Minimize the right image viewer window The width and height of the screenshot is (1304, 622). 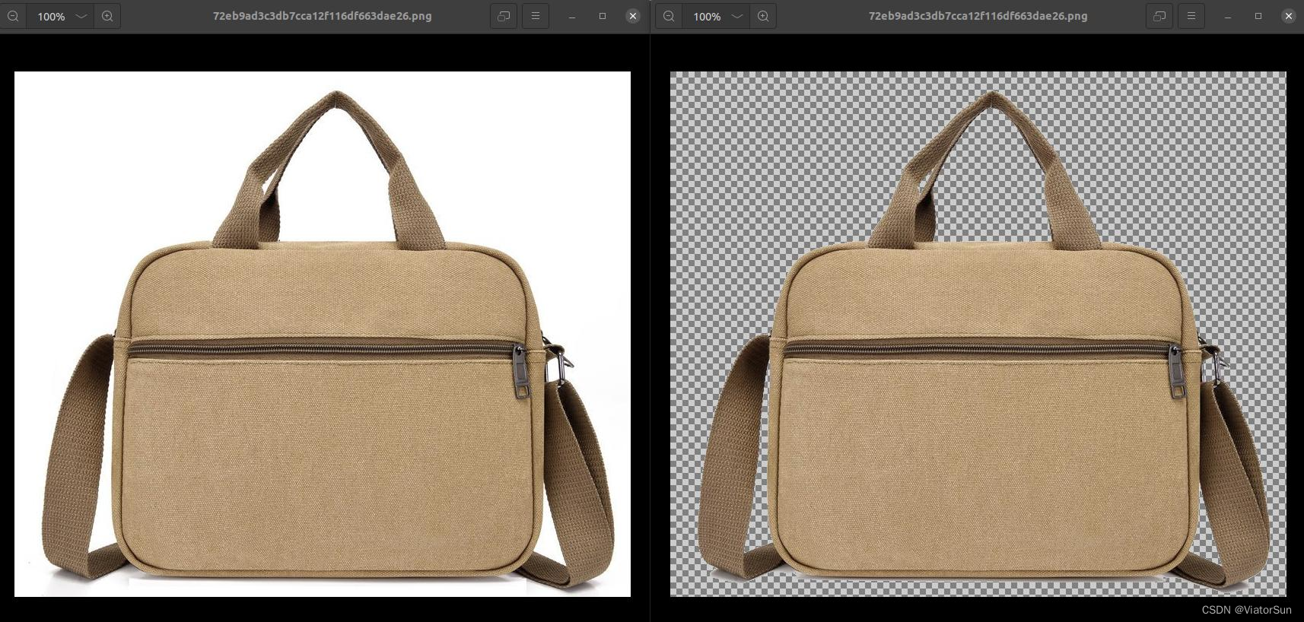(1228, 16)
